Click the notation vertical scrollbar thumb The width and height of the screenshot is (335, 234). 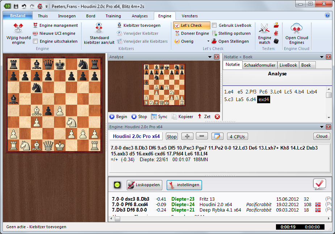point(329,95)
